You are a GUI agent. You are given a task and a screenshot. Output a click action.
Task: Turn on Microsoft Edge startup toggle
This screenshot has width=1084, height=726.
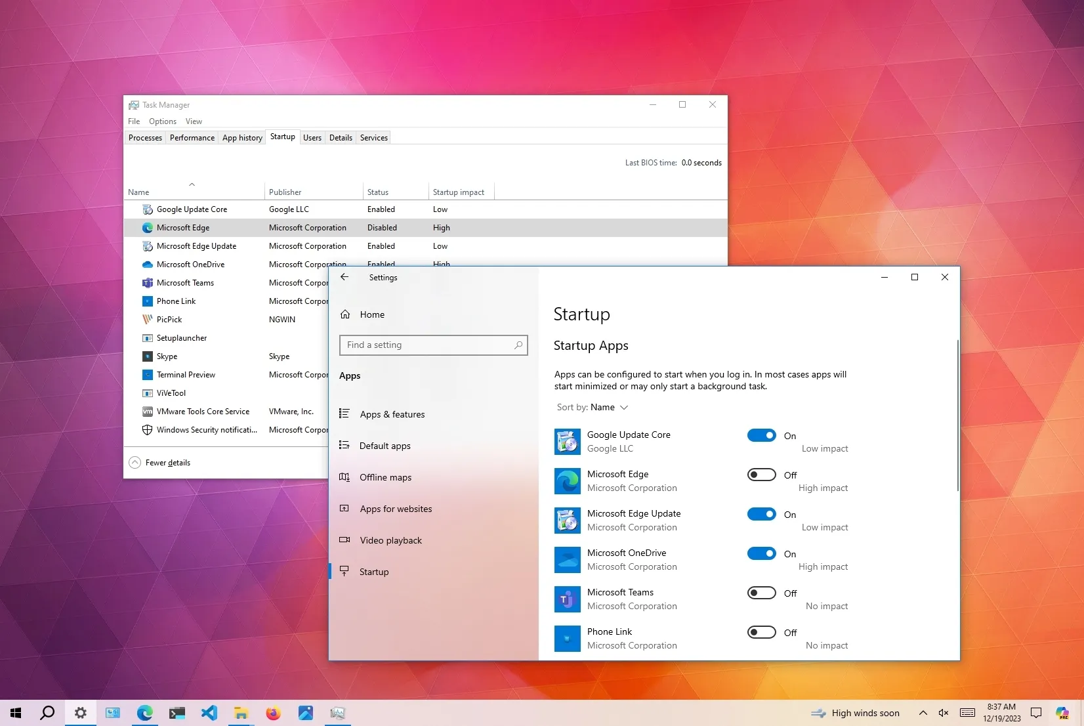[762, 475]
